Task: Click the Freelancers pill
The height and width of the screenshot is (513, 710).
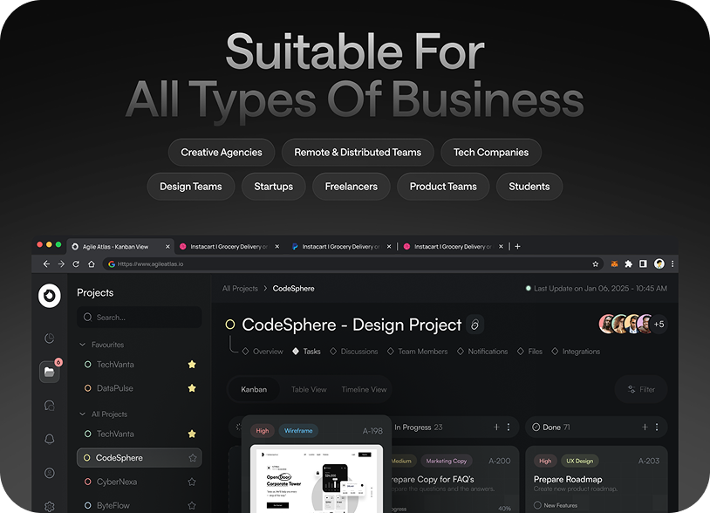Action: tap(352, 186)
